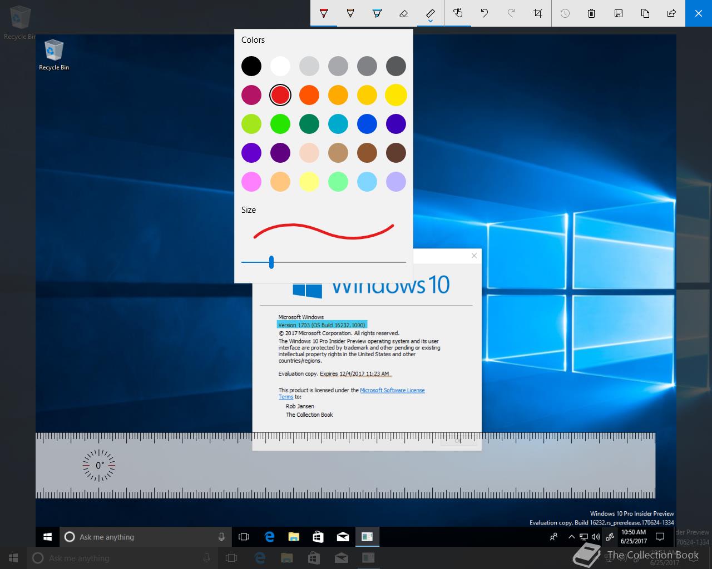Click highlighted text Version 1703 build line
This screenshot has width=712, height=569.
click(322, 325)
